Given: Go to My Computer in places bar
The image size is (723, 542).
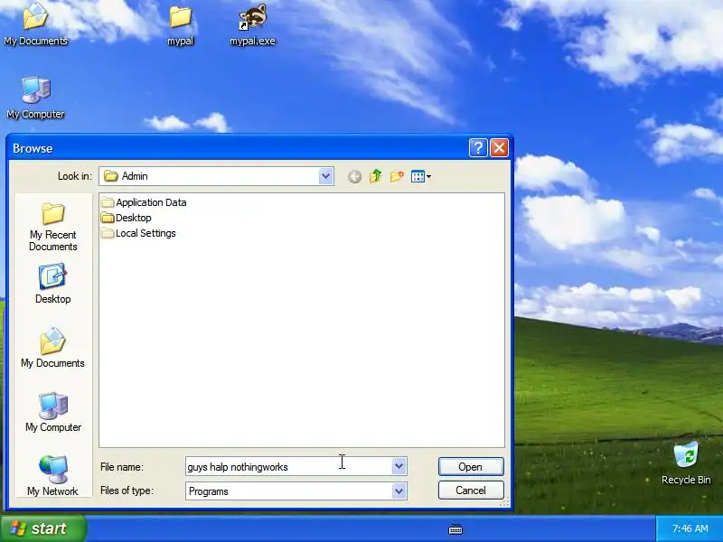Looking at the screenshot, I should point(53,412).
